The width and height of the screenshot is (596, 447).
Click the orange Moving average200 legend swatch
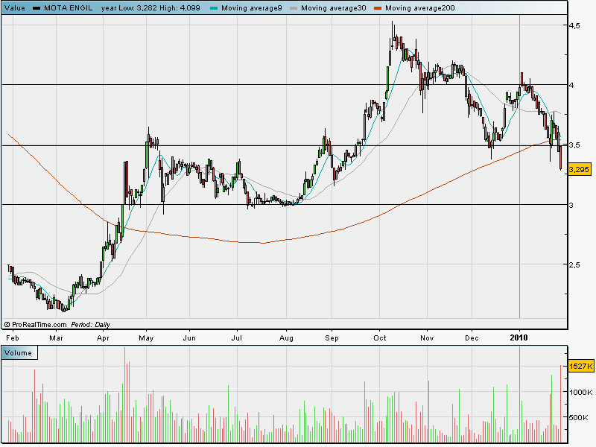[x=378, y=8]
